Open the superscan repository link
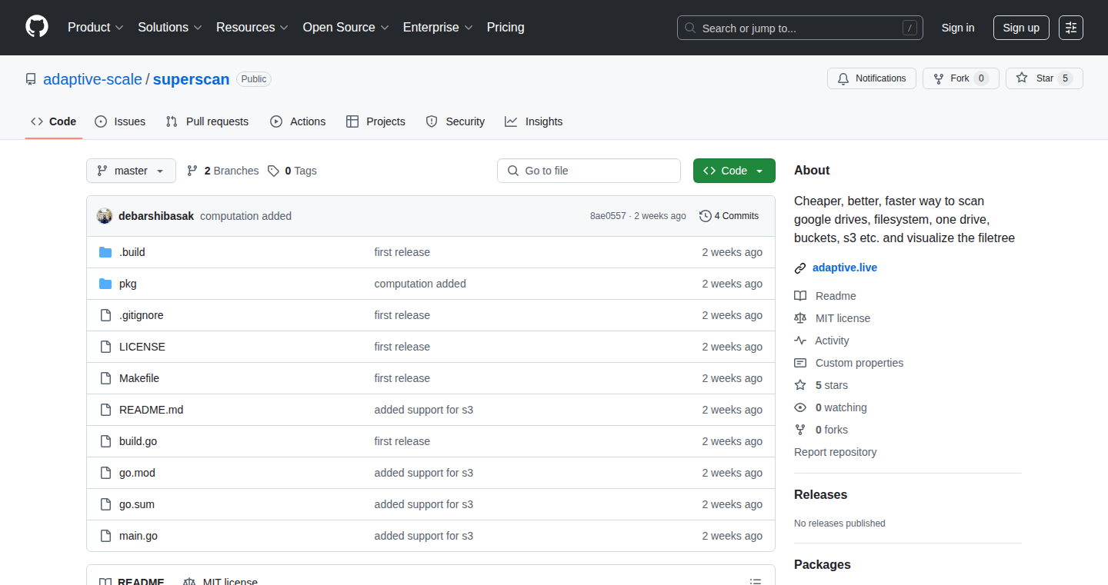This screenshot has height=585, width=1108. point(192,79)
